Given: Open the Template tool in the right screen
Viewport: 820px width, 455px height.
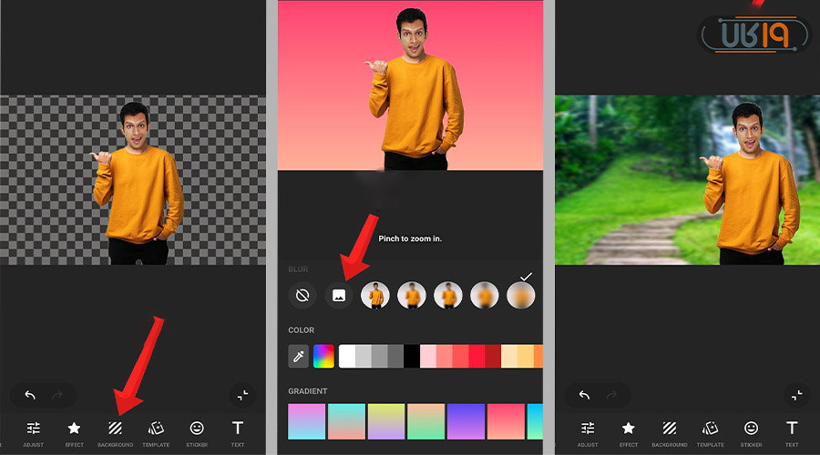Looking at the screenshot, I should (710, 430).
